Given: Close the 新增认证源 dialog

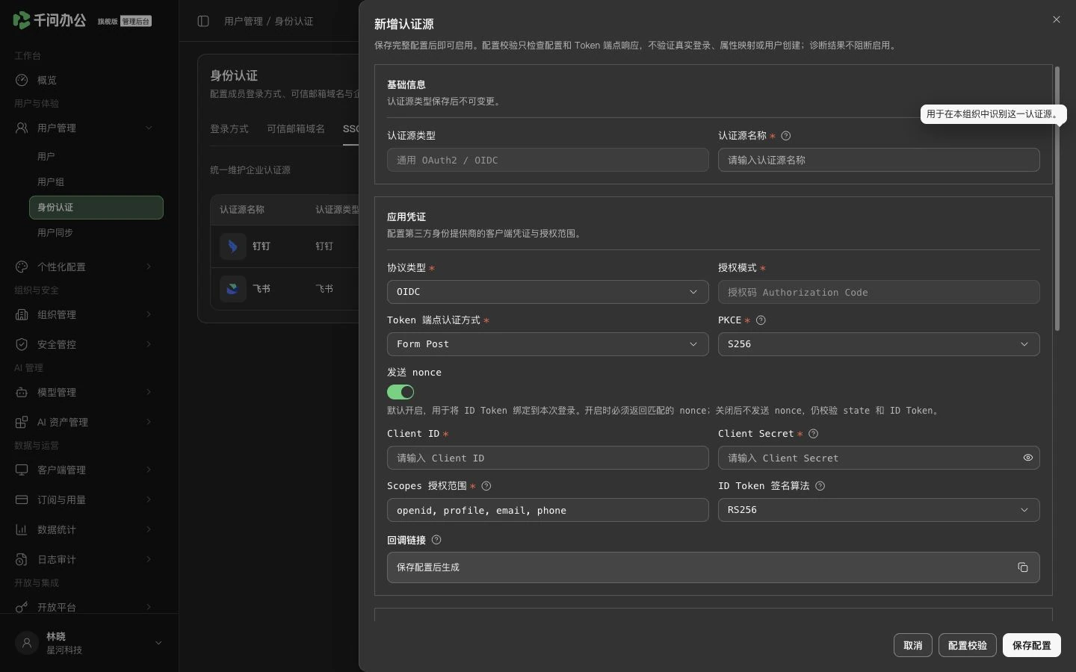Looking at the screenshot, I should [1057, 19].
